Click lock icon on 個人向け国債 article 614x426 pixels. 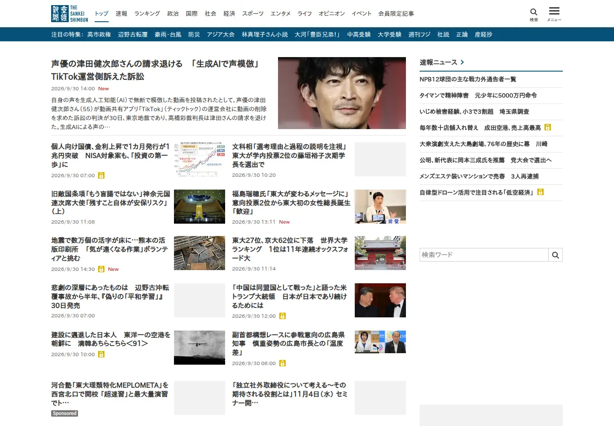[x=101, y=175]
